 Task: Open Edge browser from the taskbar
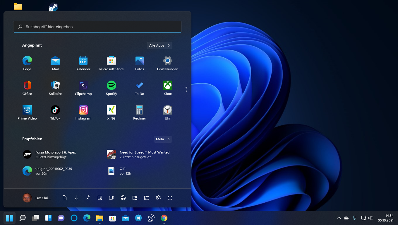tap(87, 218)
